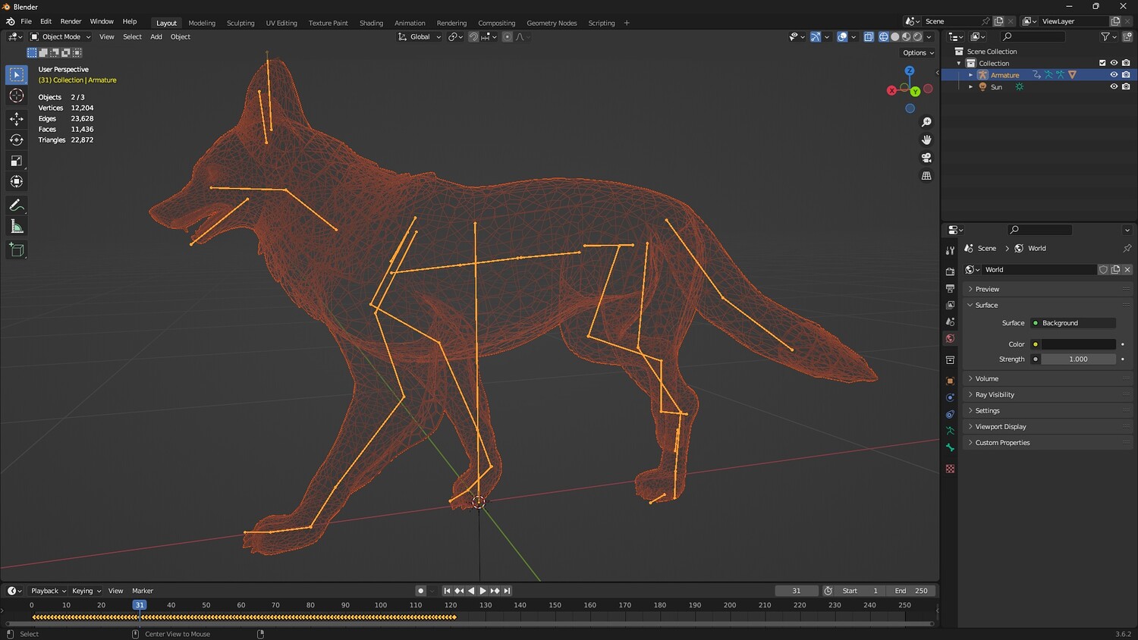Open the timeline Marker menu
Image resolution: width=1138 pixels, height=640 pixels.
point(143,591)
